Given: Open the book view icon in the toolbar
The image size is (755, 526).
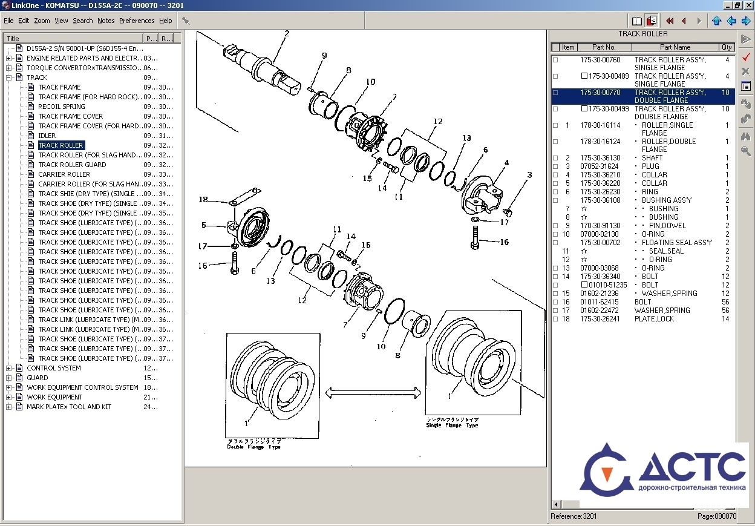Looking at the screenshot, I should click(x=637, y=21).
